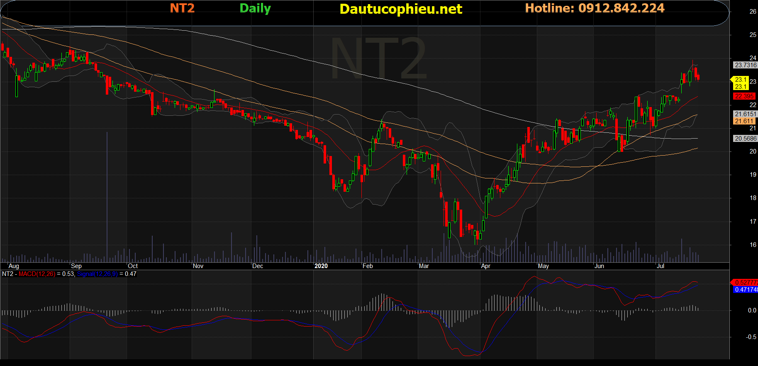Select the blue 0.4717 signal value tag
Screen dimensions: 758x366
746,290
